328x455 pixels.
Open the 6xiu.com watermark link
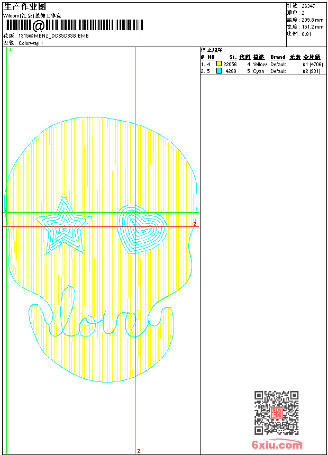click(x=277, y=445)
